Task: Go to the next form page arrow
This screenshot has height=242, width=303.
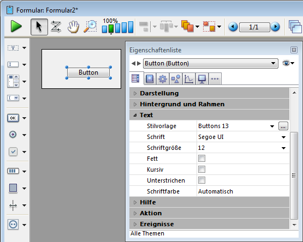Action: 275,27
